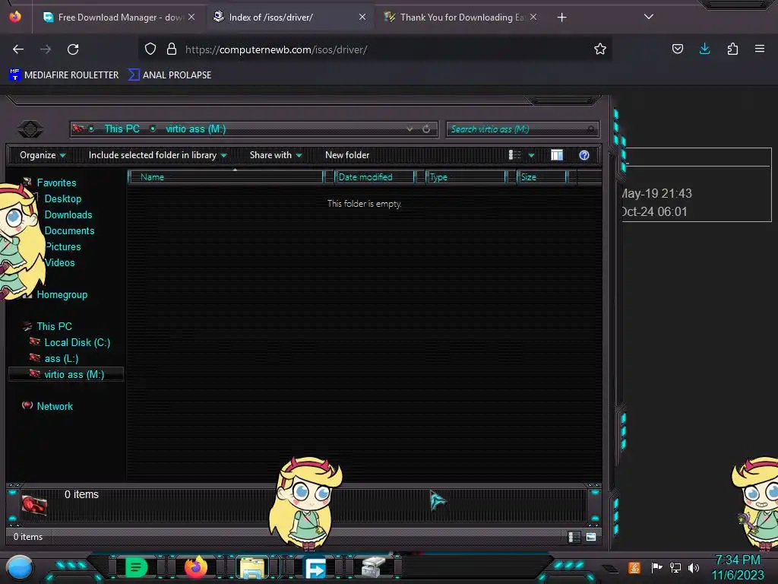Open network status tray icon
This screenshot has width=778, height=584.
(675, 567)
